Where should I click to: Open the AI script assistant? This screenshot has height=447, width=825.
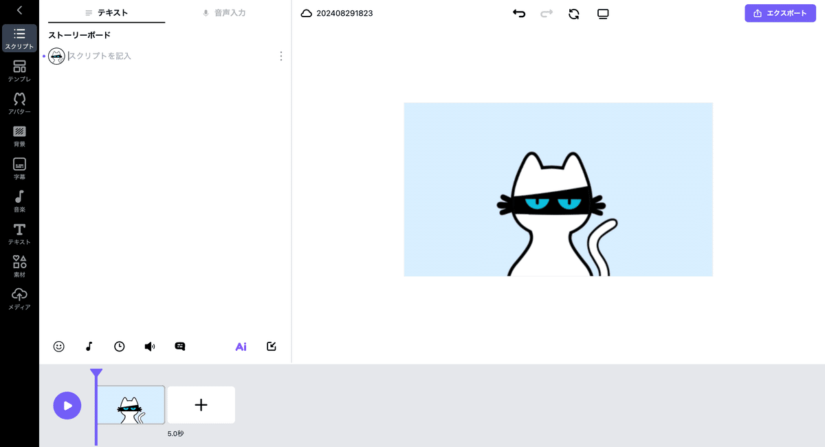pos(241,347)
